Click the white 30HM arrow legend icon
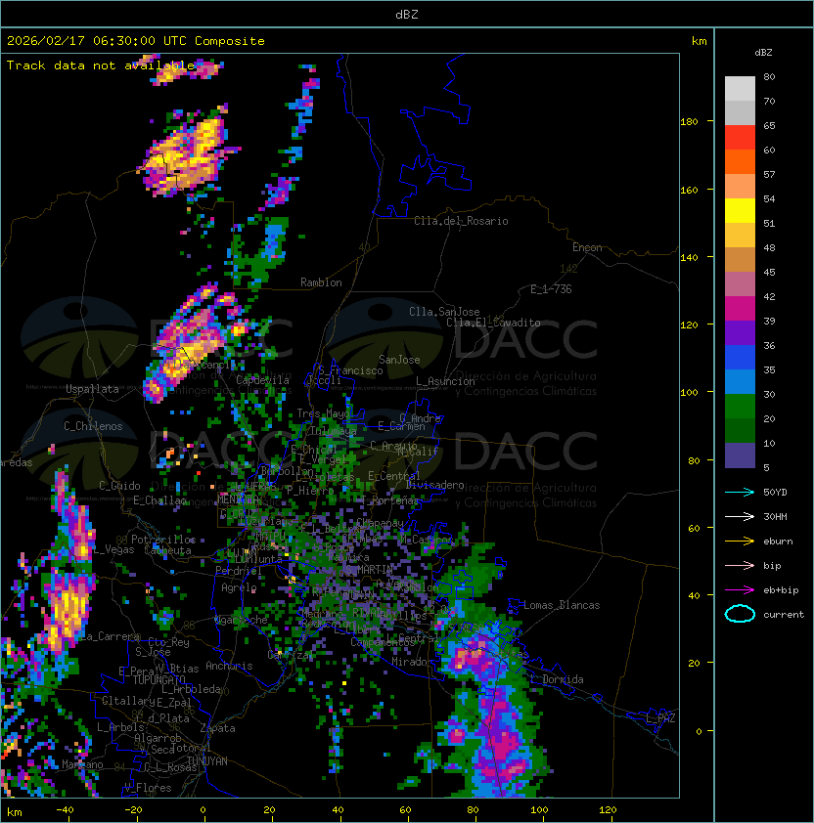Image resolution: width=814 pixels, height=823 pixels. point(740,516)
